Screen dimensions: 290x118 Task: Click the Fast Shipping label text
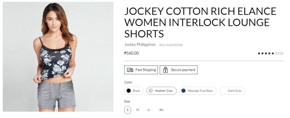point(146,70)
